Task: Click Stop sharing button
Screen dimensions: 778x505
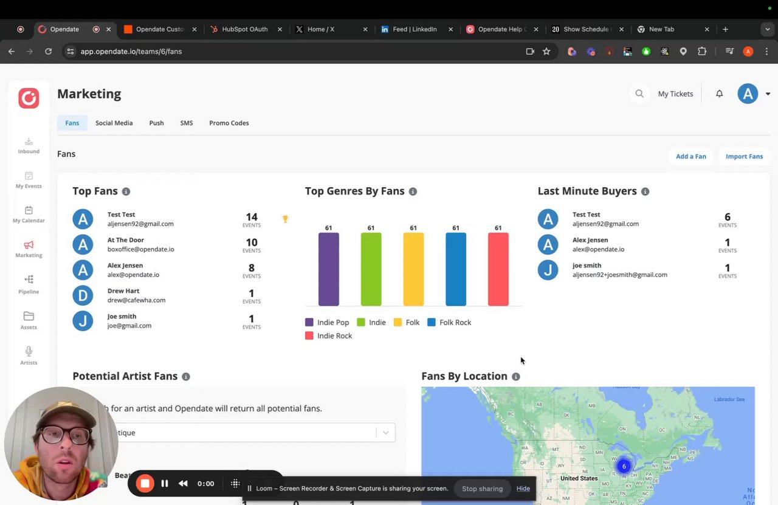Action: 482,489
